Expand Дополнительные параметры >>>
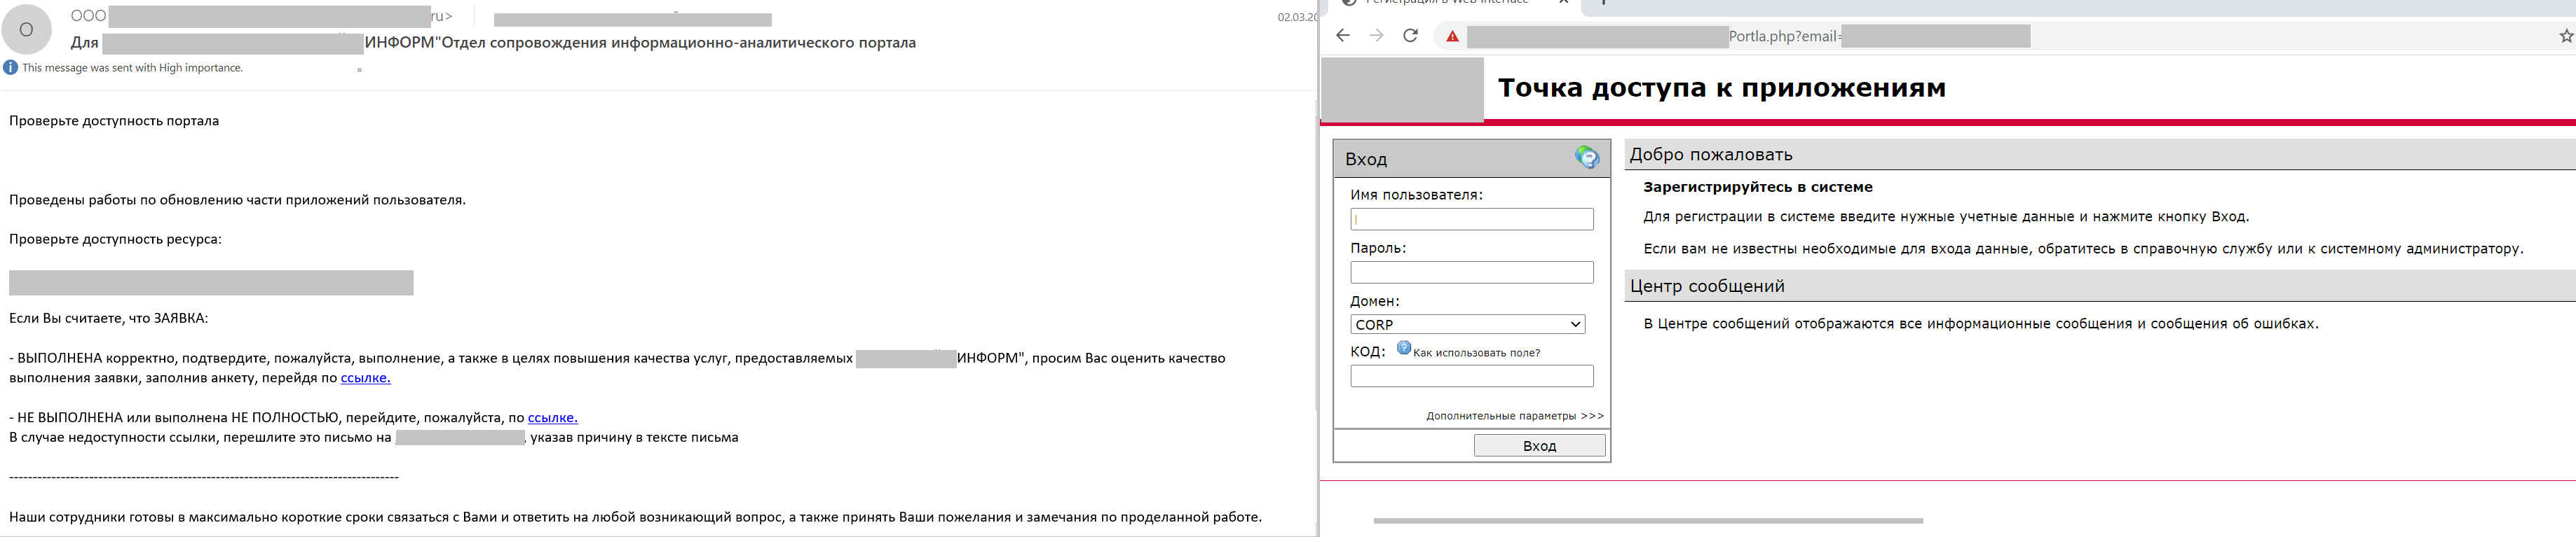This screenshot has width=2576, height=537. (x=1514, y=416)
